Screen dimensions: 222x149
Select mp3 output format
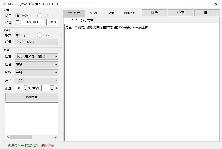18,35
